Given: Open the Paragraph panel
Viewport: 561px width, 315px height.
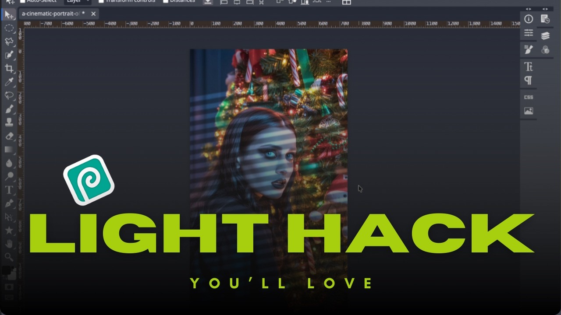Looking at the screenshot, I should (x=529, y=80).
